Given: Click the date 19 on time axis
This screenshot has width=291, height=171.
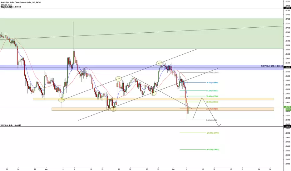Looking at the screenshot, I should (242, 169).
